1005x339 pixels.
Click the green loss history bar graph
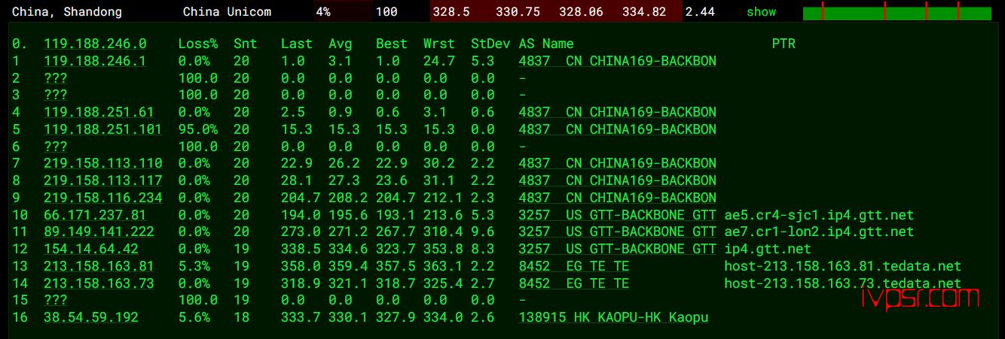tap(897, 13)
